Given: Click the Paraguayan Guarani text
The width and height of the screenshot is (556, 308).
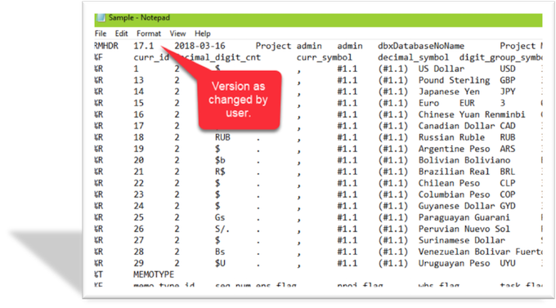Looking at the screenshot, I should coord(464,217).
